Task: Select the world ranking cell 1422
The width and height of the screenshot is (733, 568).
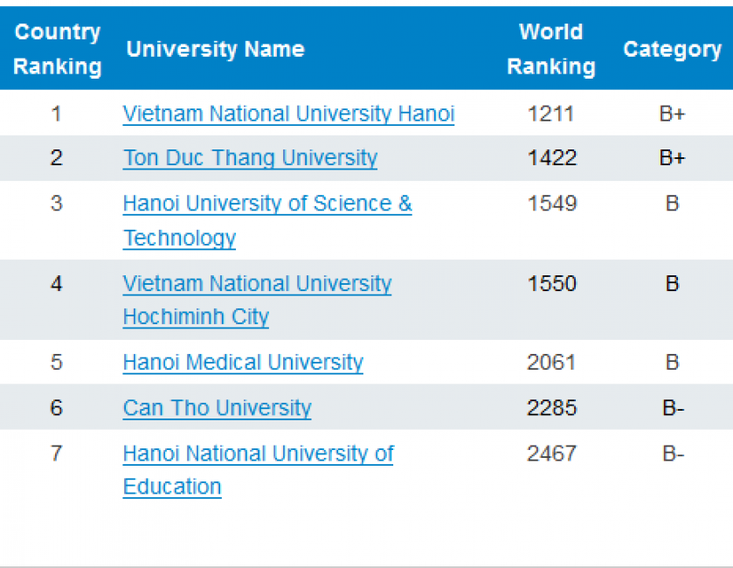Action: click(551, 158)
